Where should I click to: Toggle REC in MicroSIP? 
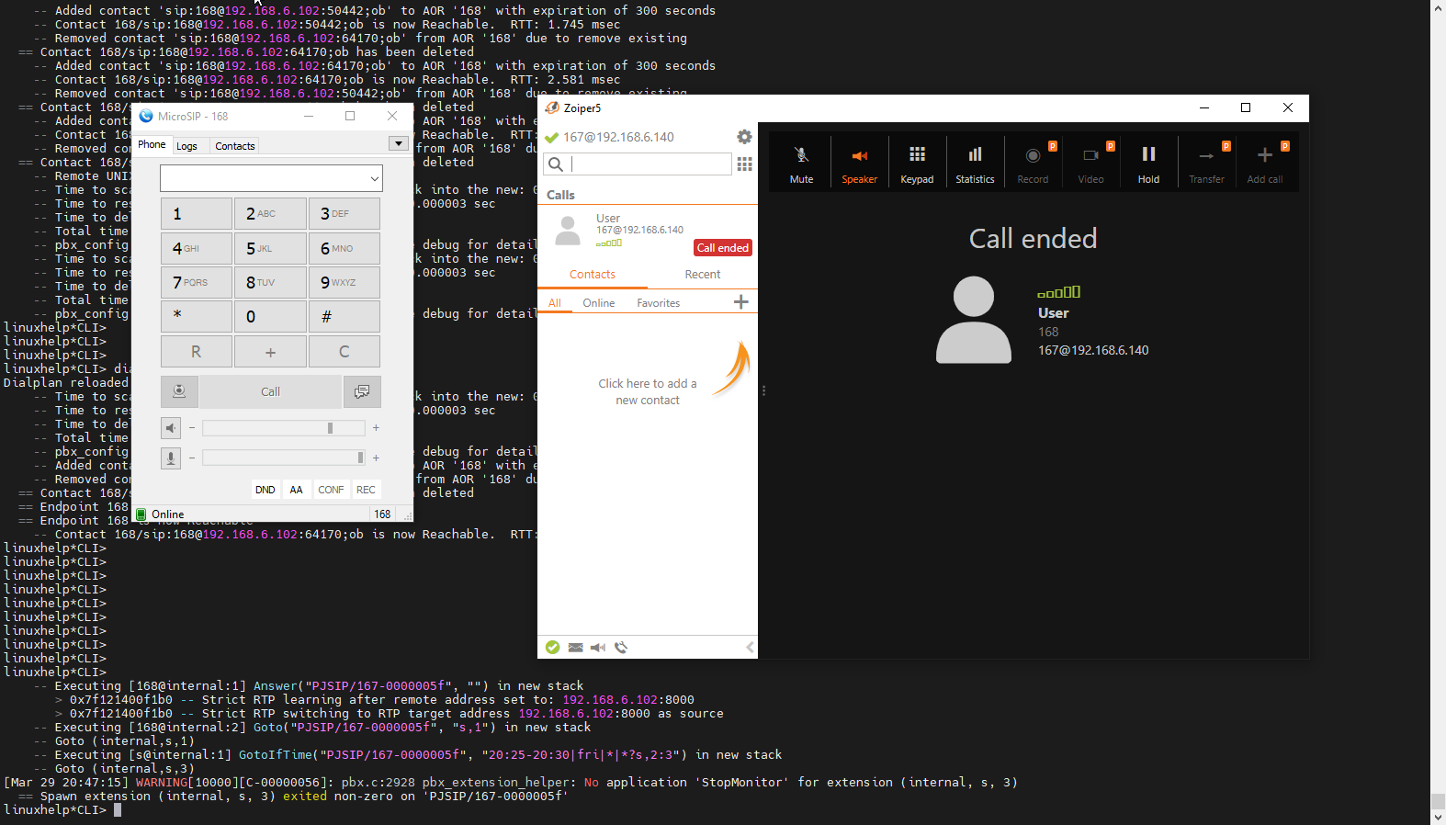(366, 490)
